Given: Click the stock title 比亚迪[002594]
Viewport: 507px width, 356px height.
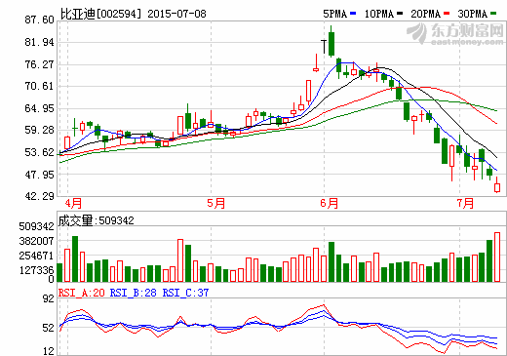Looking at the screenshot, I should pyautogui.click(x=101, y=14).
